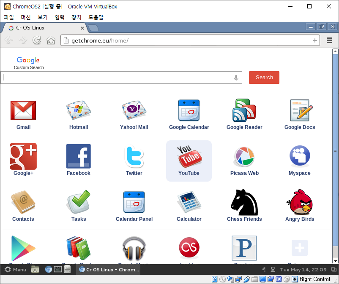Open the 장치 menu in VirtualBox
The height and width of the screenshot is (284, 339).
[77, 17]
